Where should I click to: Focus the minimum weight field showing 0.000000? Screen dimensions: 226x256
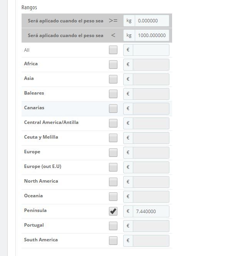pyautogui.click(x=152, y=21)
